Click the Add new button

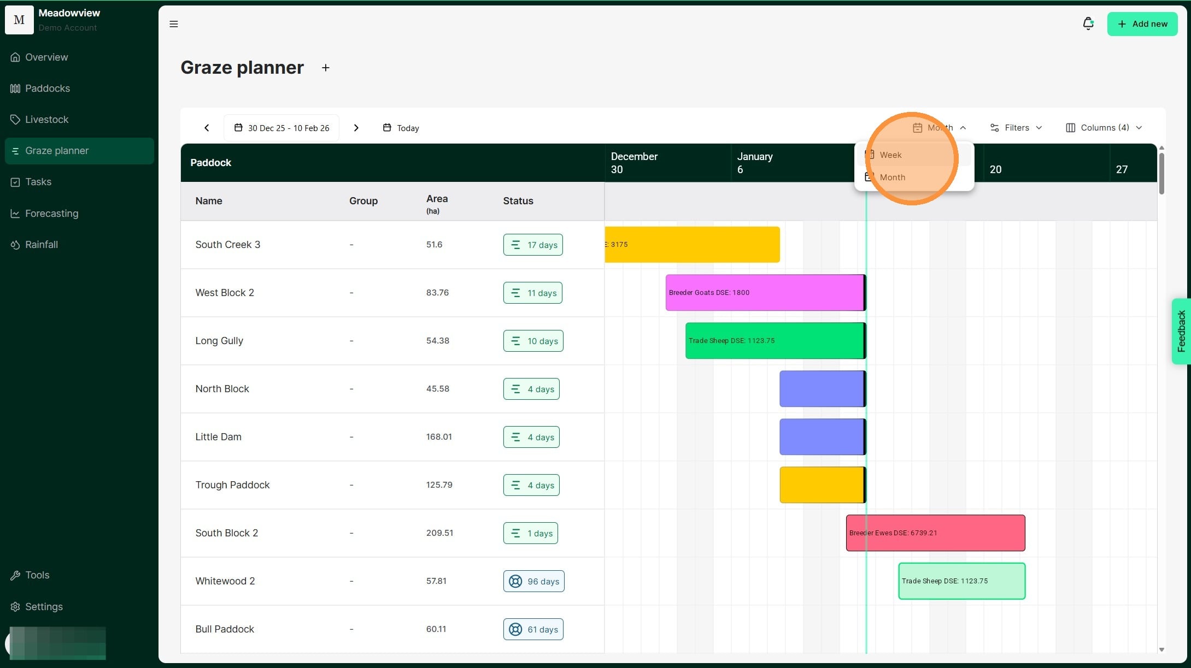pos(1142,24)
